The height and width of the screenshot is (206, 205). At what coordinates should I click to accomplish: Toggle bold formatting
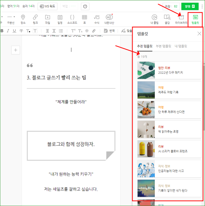(x=2, y=31)
